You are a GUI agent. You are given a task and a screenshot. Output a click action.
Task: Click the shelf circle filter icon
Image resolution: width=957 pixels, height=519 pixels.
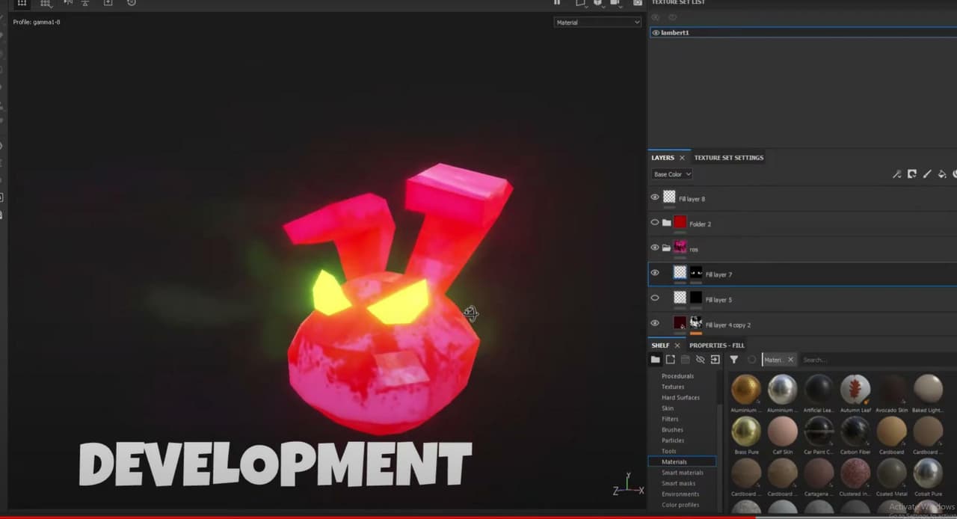click(752, 360)
